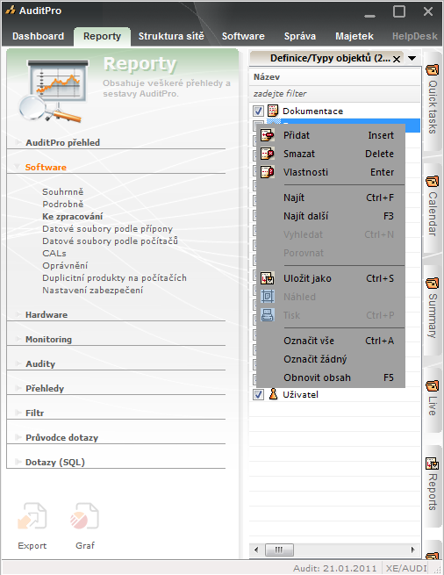The height and width of the screenshot is (575, 444).
Task: Open the Majetek tab
Action: (x=354, y=36)
